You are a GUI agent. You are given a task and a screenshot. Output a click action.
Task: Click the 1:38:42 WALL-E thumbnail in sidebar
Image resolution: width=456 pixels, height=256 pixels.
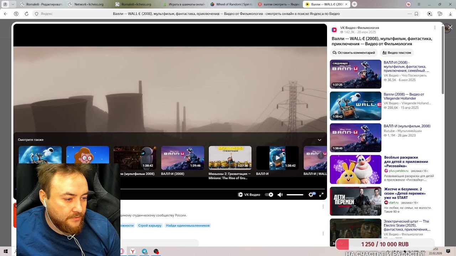click(356, 106)
